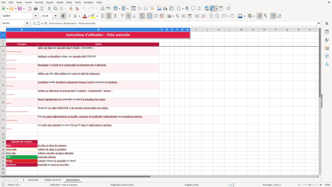
Task: Click column B header
Action: pyautogui.click(x=98, y=30)
